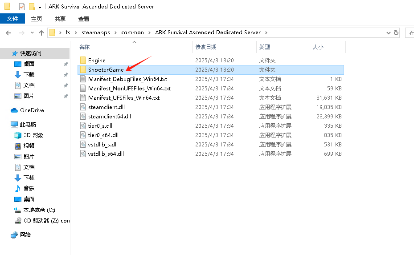This screenshot has height=255, width=414.
Task: Click the Engine folder's date 2025/4/3 18:20
Action: click(214, 61)
